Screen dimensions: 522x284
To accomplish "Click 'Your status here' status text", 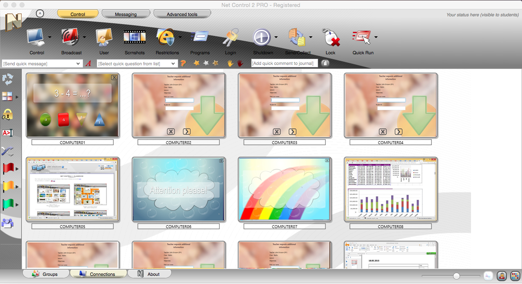I will point(482,15).
